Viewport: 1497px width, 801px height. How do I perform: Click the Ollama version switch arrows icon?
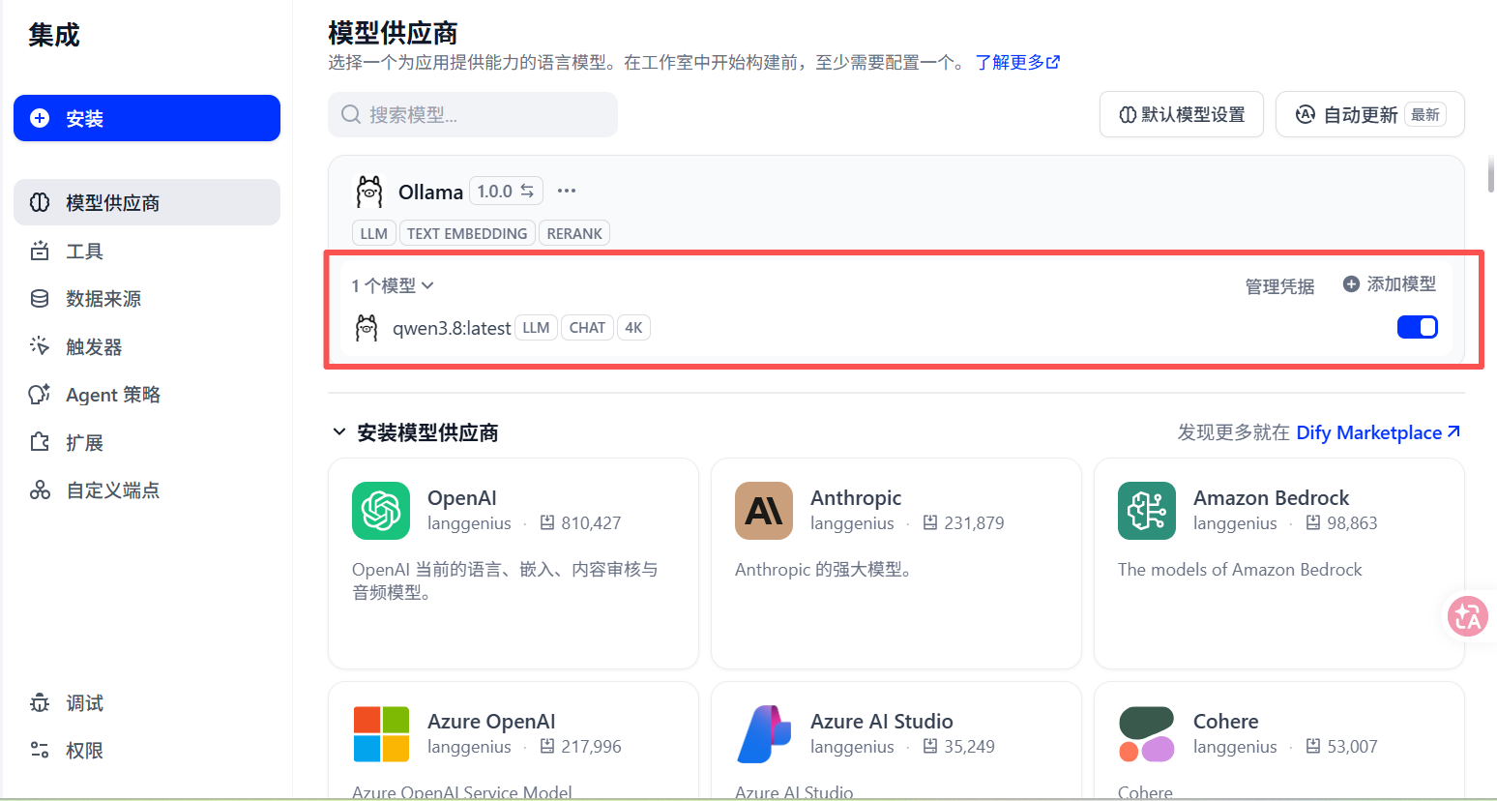click(527, 191)
